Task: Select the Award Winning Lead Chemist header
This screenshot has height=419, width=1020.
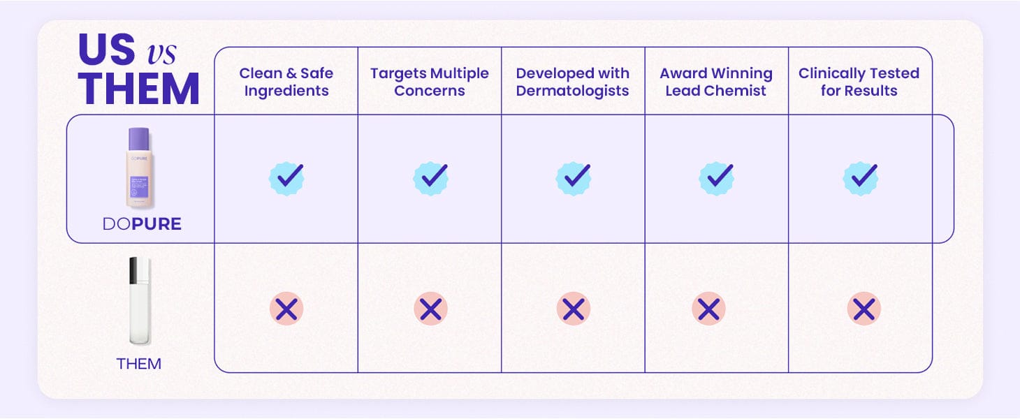Action: point(716,82)
